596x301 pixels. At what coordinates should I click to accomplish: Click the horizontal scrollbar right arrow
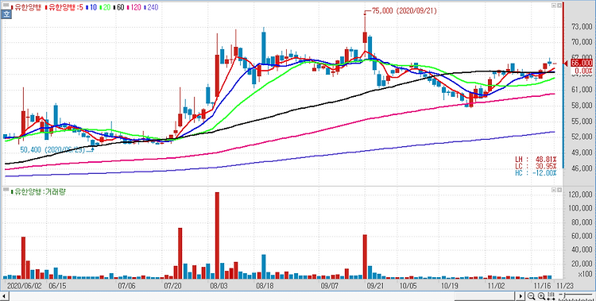pos(521,295)
